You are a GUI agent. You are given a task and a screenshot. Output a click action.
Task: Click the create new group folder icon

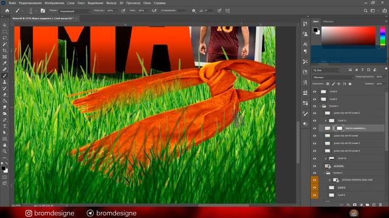coord(367,205)
